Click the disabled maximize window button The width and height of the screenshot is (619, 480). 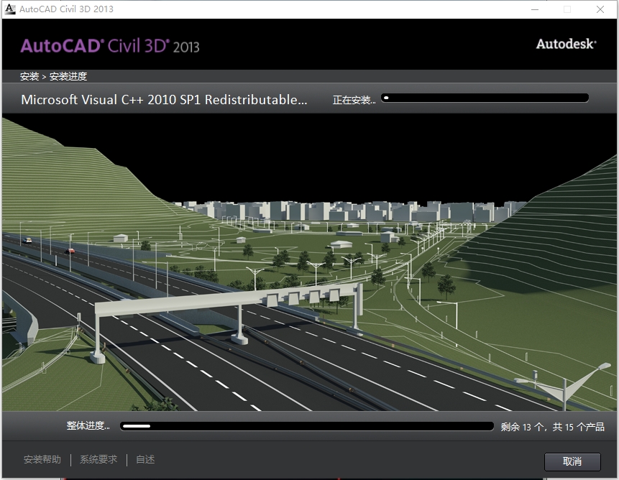[x=567, y=9]
